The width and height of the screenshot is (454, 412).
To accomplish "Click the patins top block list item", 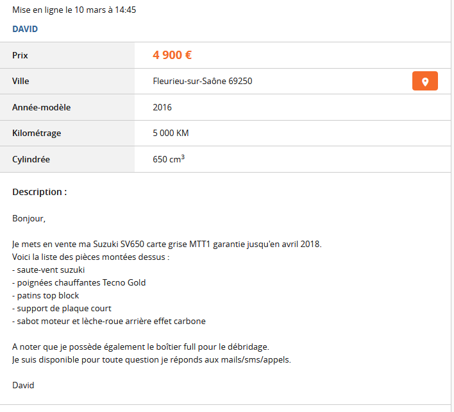I will click(46, 296).
